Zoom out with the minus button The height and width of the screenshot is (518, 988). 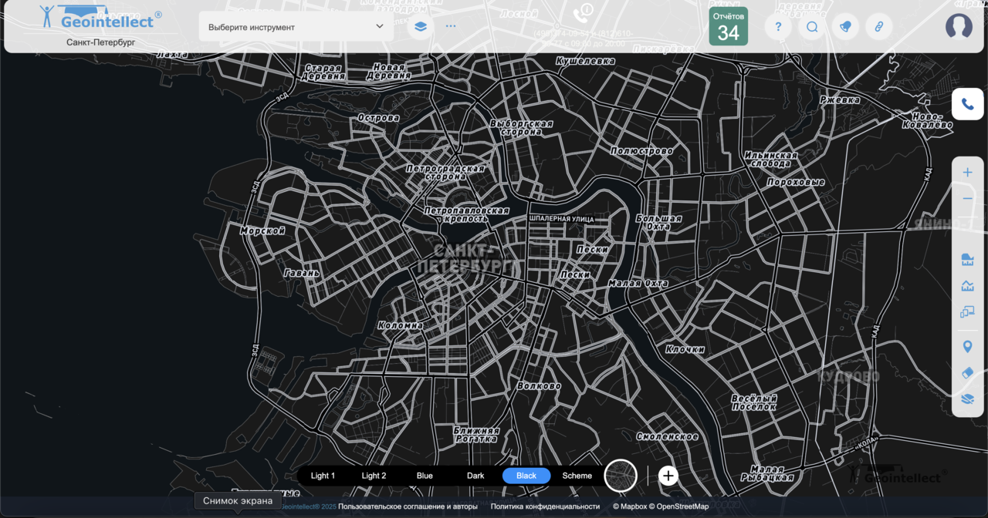point(967,199)
